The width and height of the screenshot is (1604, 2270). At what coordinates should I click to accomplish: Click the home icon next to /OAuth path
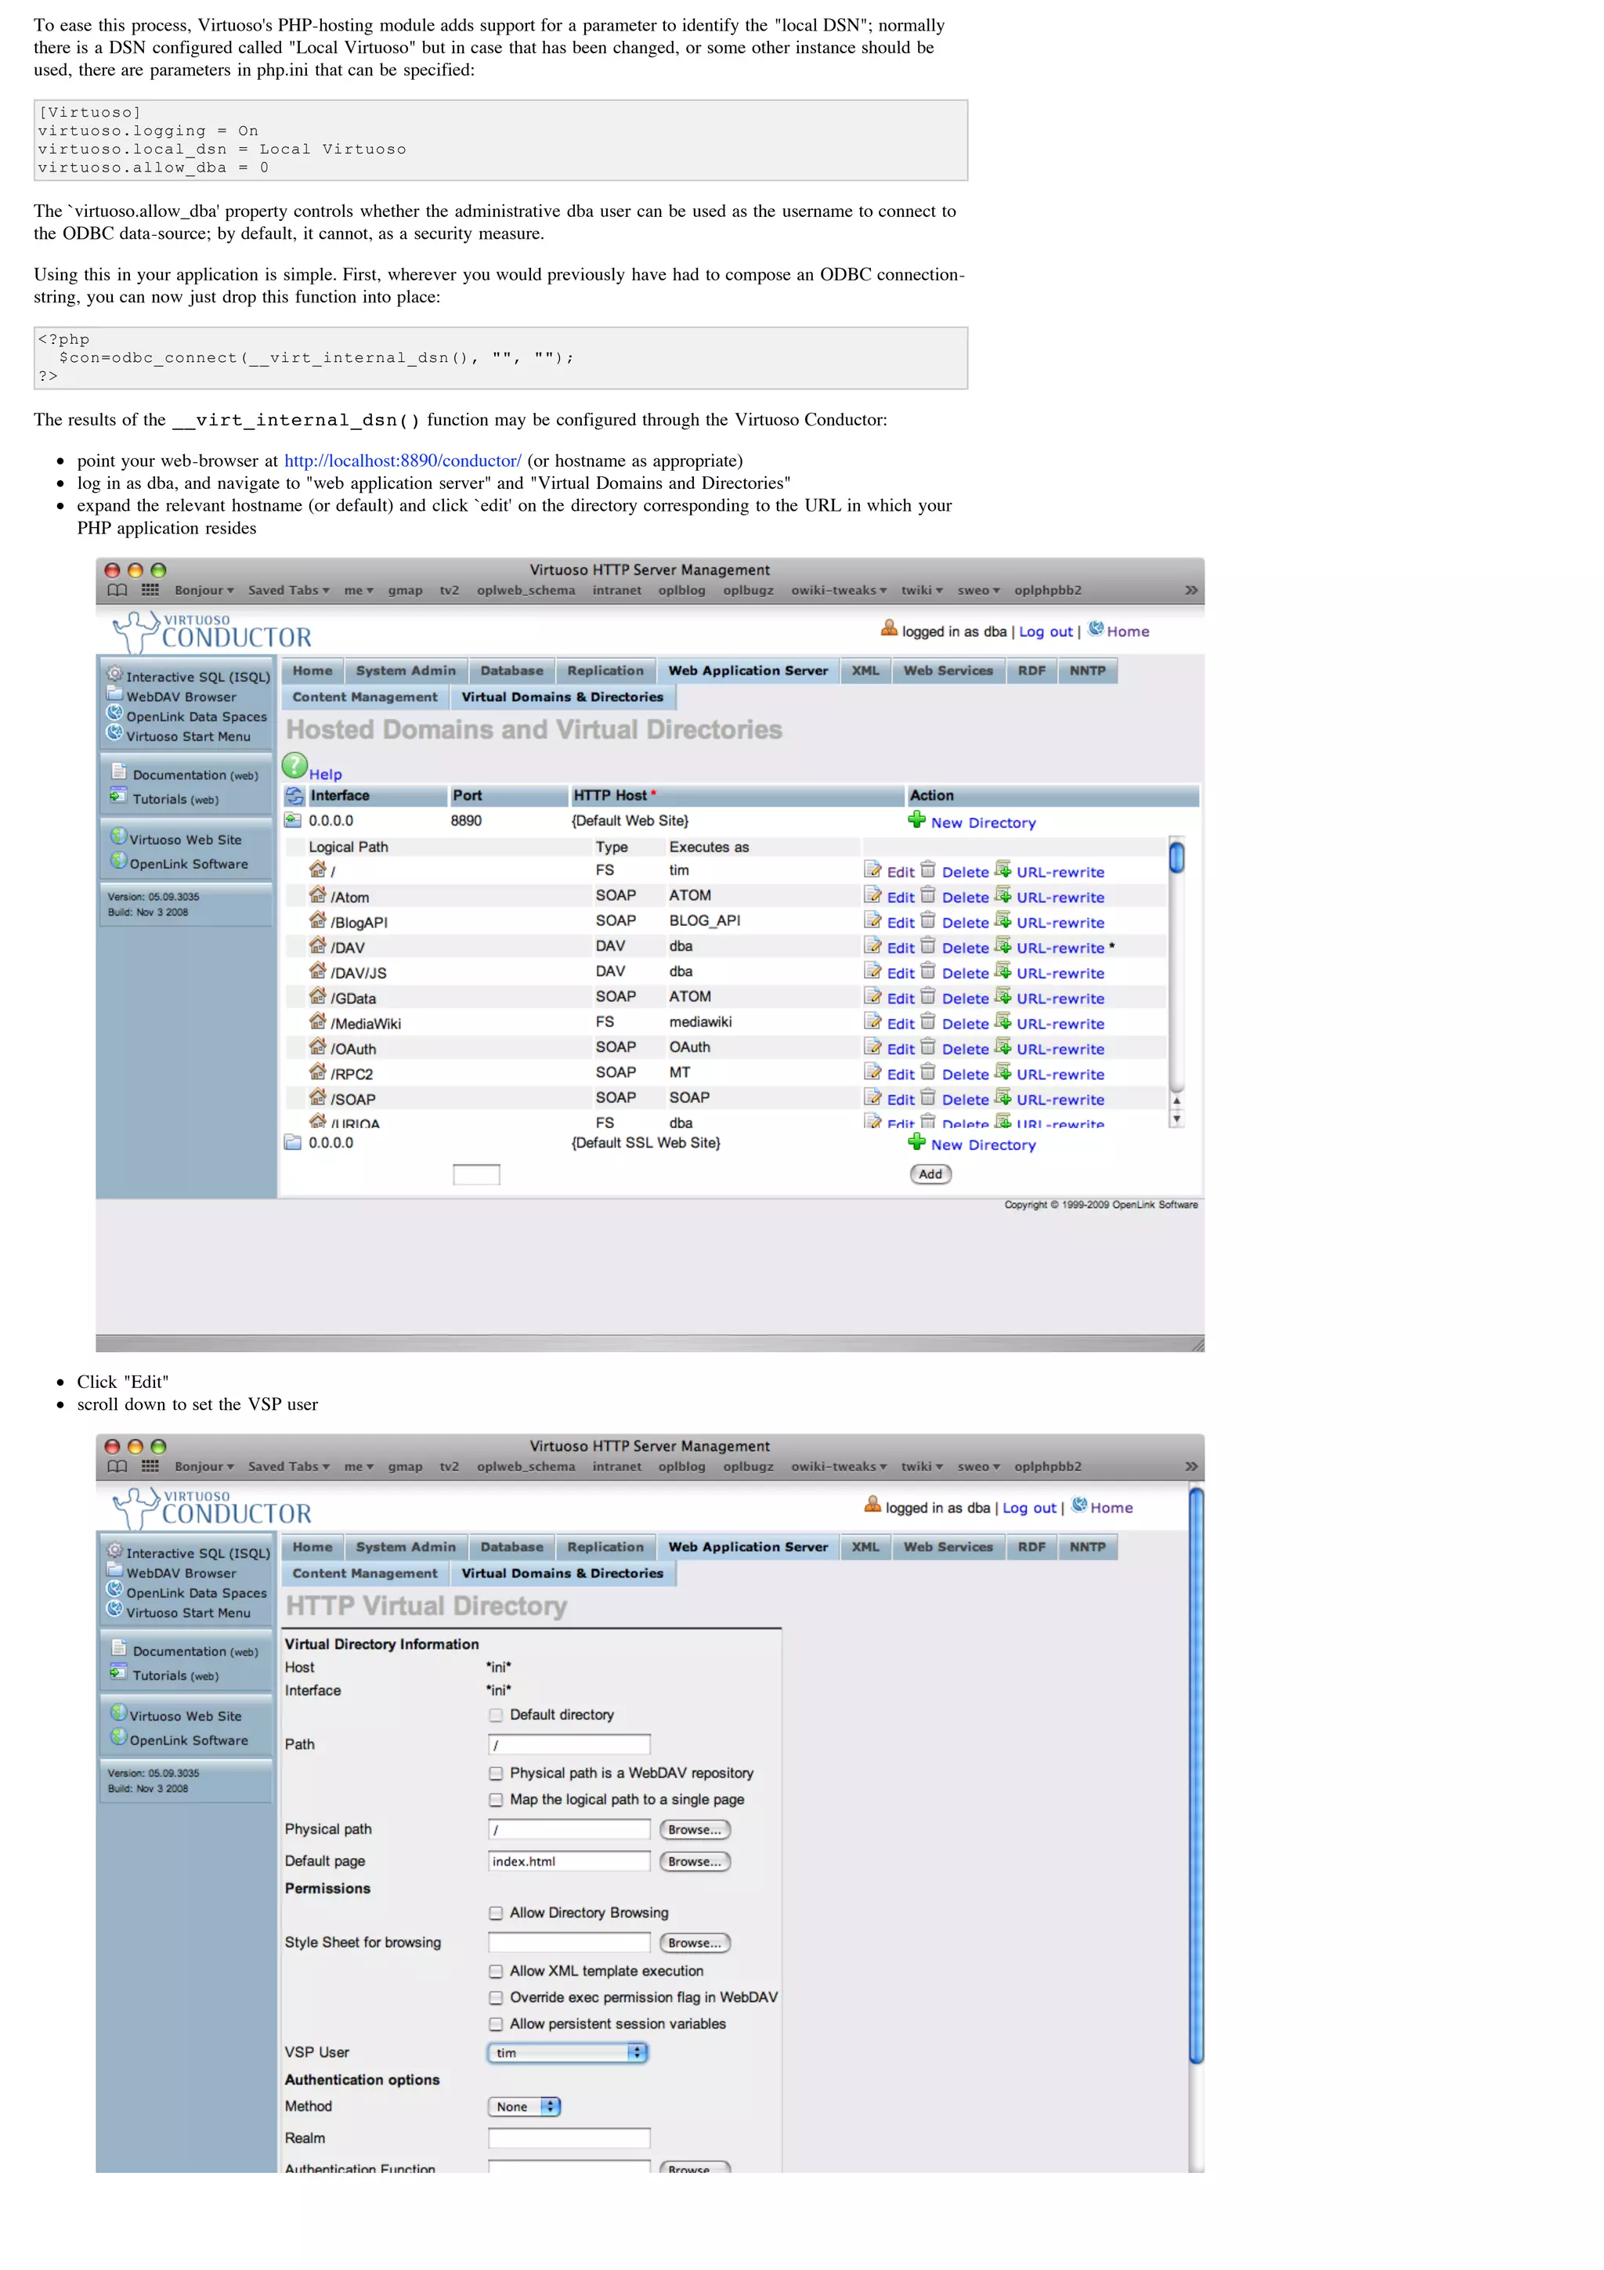click(x=317, y=1046)
